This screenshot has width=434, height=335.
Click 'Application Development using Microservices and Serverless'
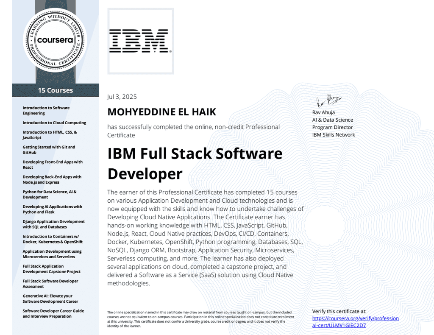point(52,254)
